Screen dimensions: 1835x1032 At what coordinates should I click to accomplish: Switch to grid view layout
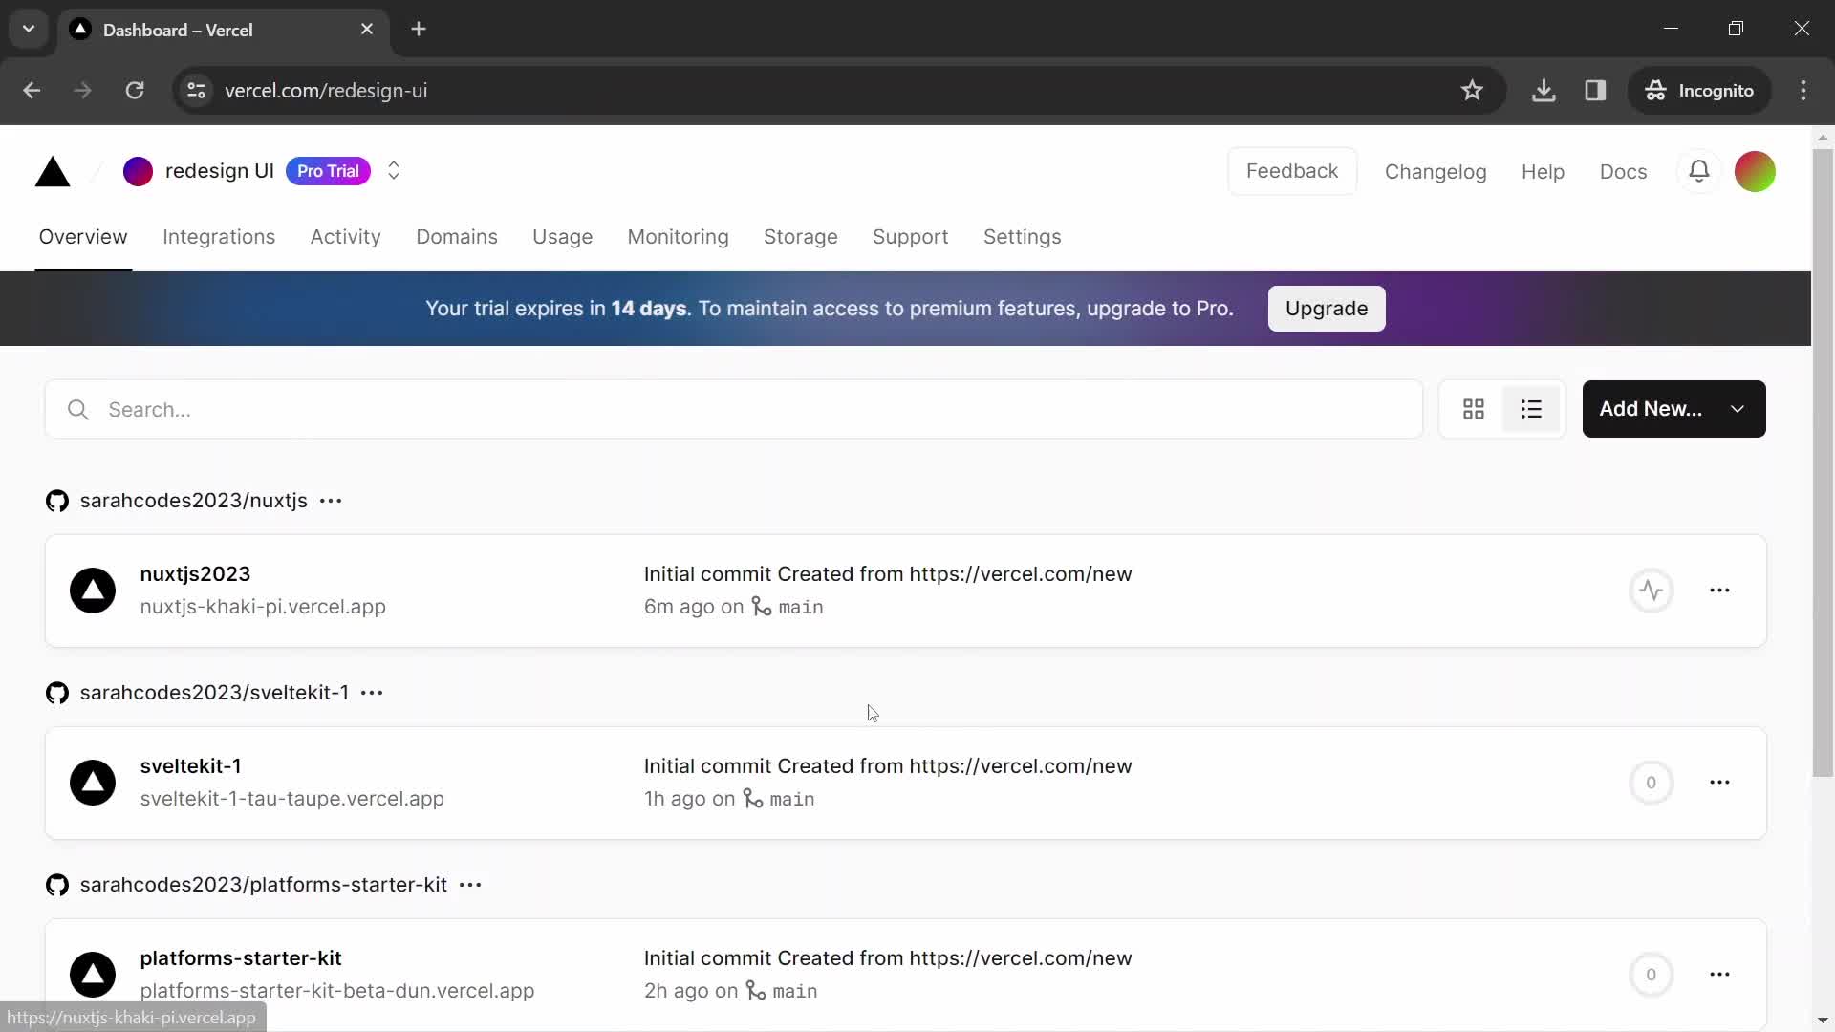click(1473, 409)
